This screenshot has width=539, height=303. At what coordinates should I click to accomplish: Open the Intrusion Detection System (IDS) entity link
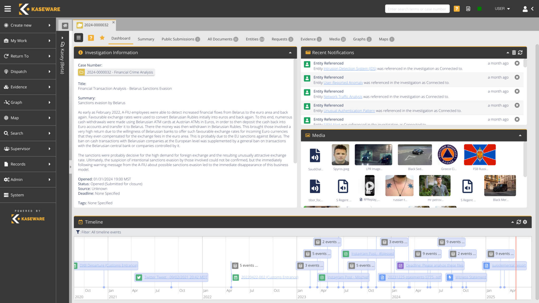350,68
